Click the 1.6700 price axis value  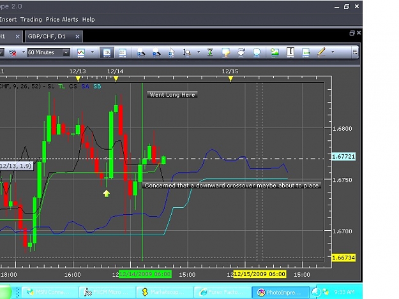pyautogui.click(x=343, y=231)
